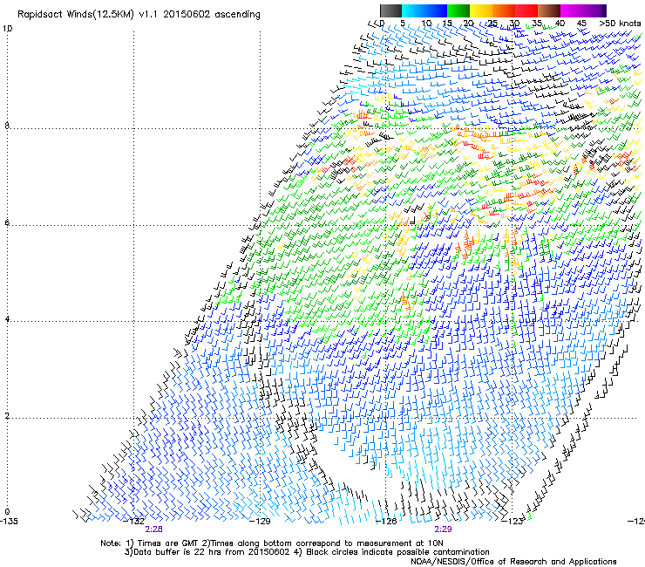Click the latitude '8' axis label

(x=7, y=126)
